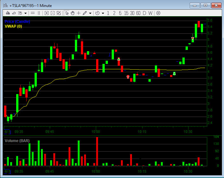Switch chart to 5 minute interval
The image size is (224, 178).
tap(120, 13)
